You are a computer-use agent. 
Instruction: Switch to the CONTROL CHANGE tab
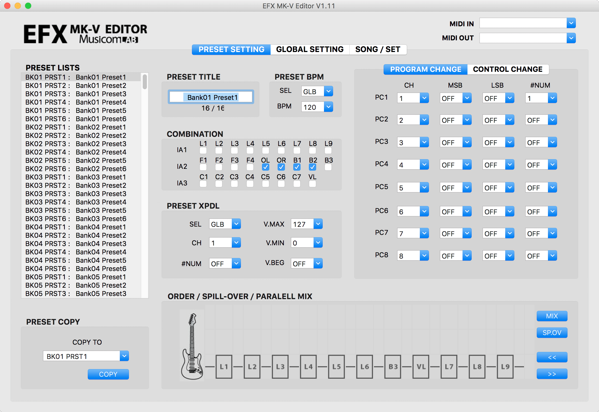click(508, 69)
